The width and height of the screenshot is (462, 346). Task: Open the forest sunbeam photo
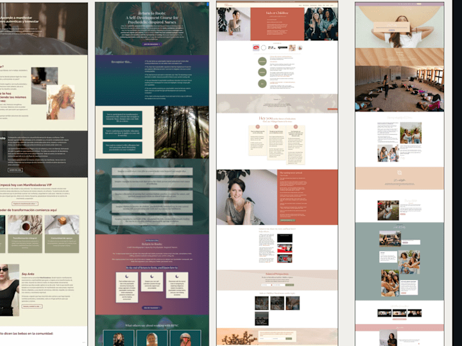click(x=182, y=132)
